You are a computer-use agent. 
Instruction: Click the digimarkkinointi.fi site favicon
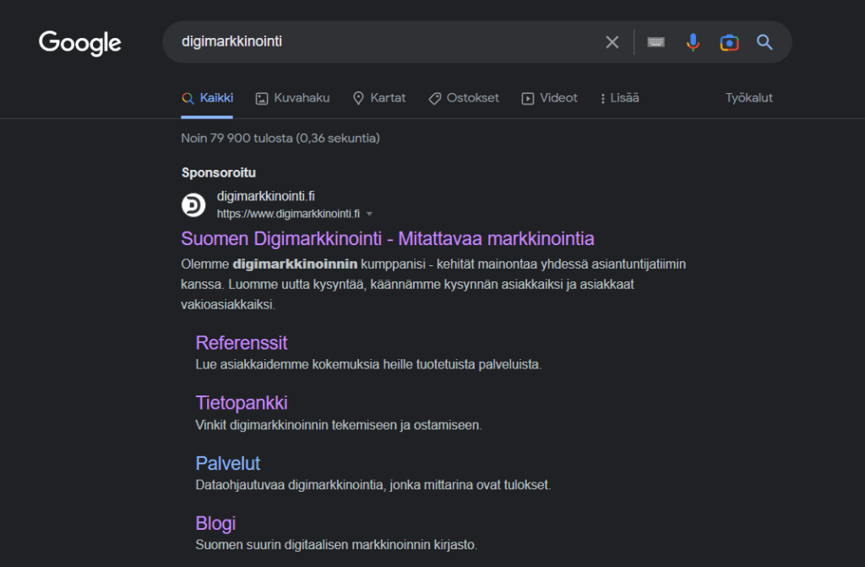193,204
